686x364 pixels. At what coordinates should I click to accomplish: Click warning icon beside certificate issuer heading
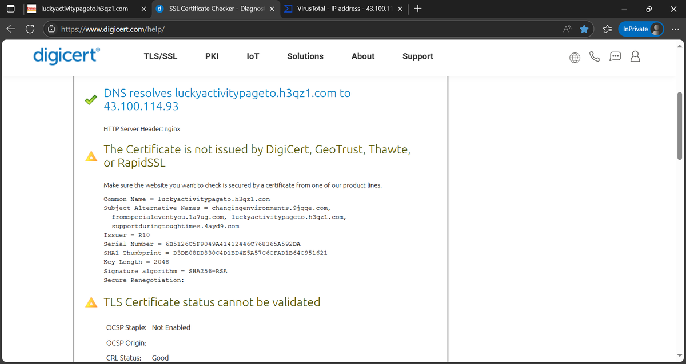(x=91, y=157)
